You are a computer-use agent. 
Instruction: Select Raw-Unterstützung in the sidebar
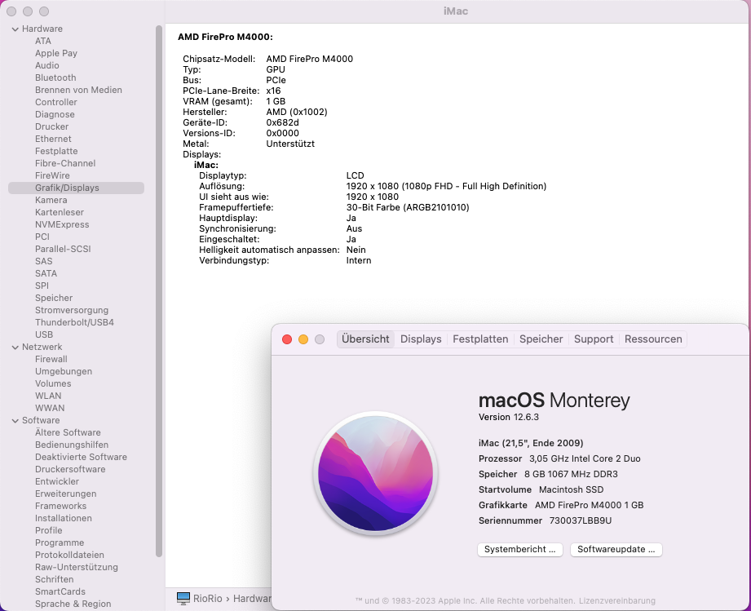[x=76, y=567]
